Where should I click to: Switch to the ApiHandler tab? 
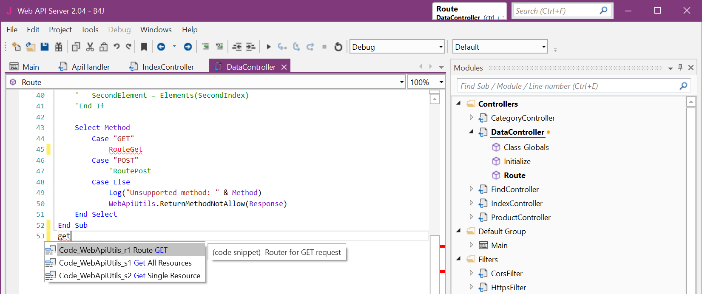[x=90, y=67]
